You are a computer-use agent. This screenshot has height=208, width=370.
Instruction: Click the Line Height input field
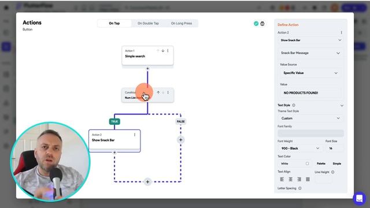323,180
